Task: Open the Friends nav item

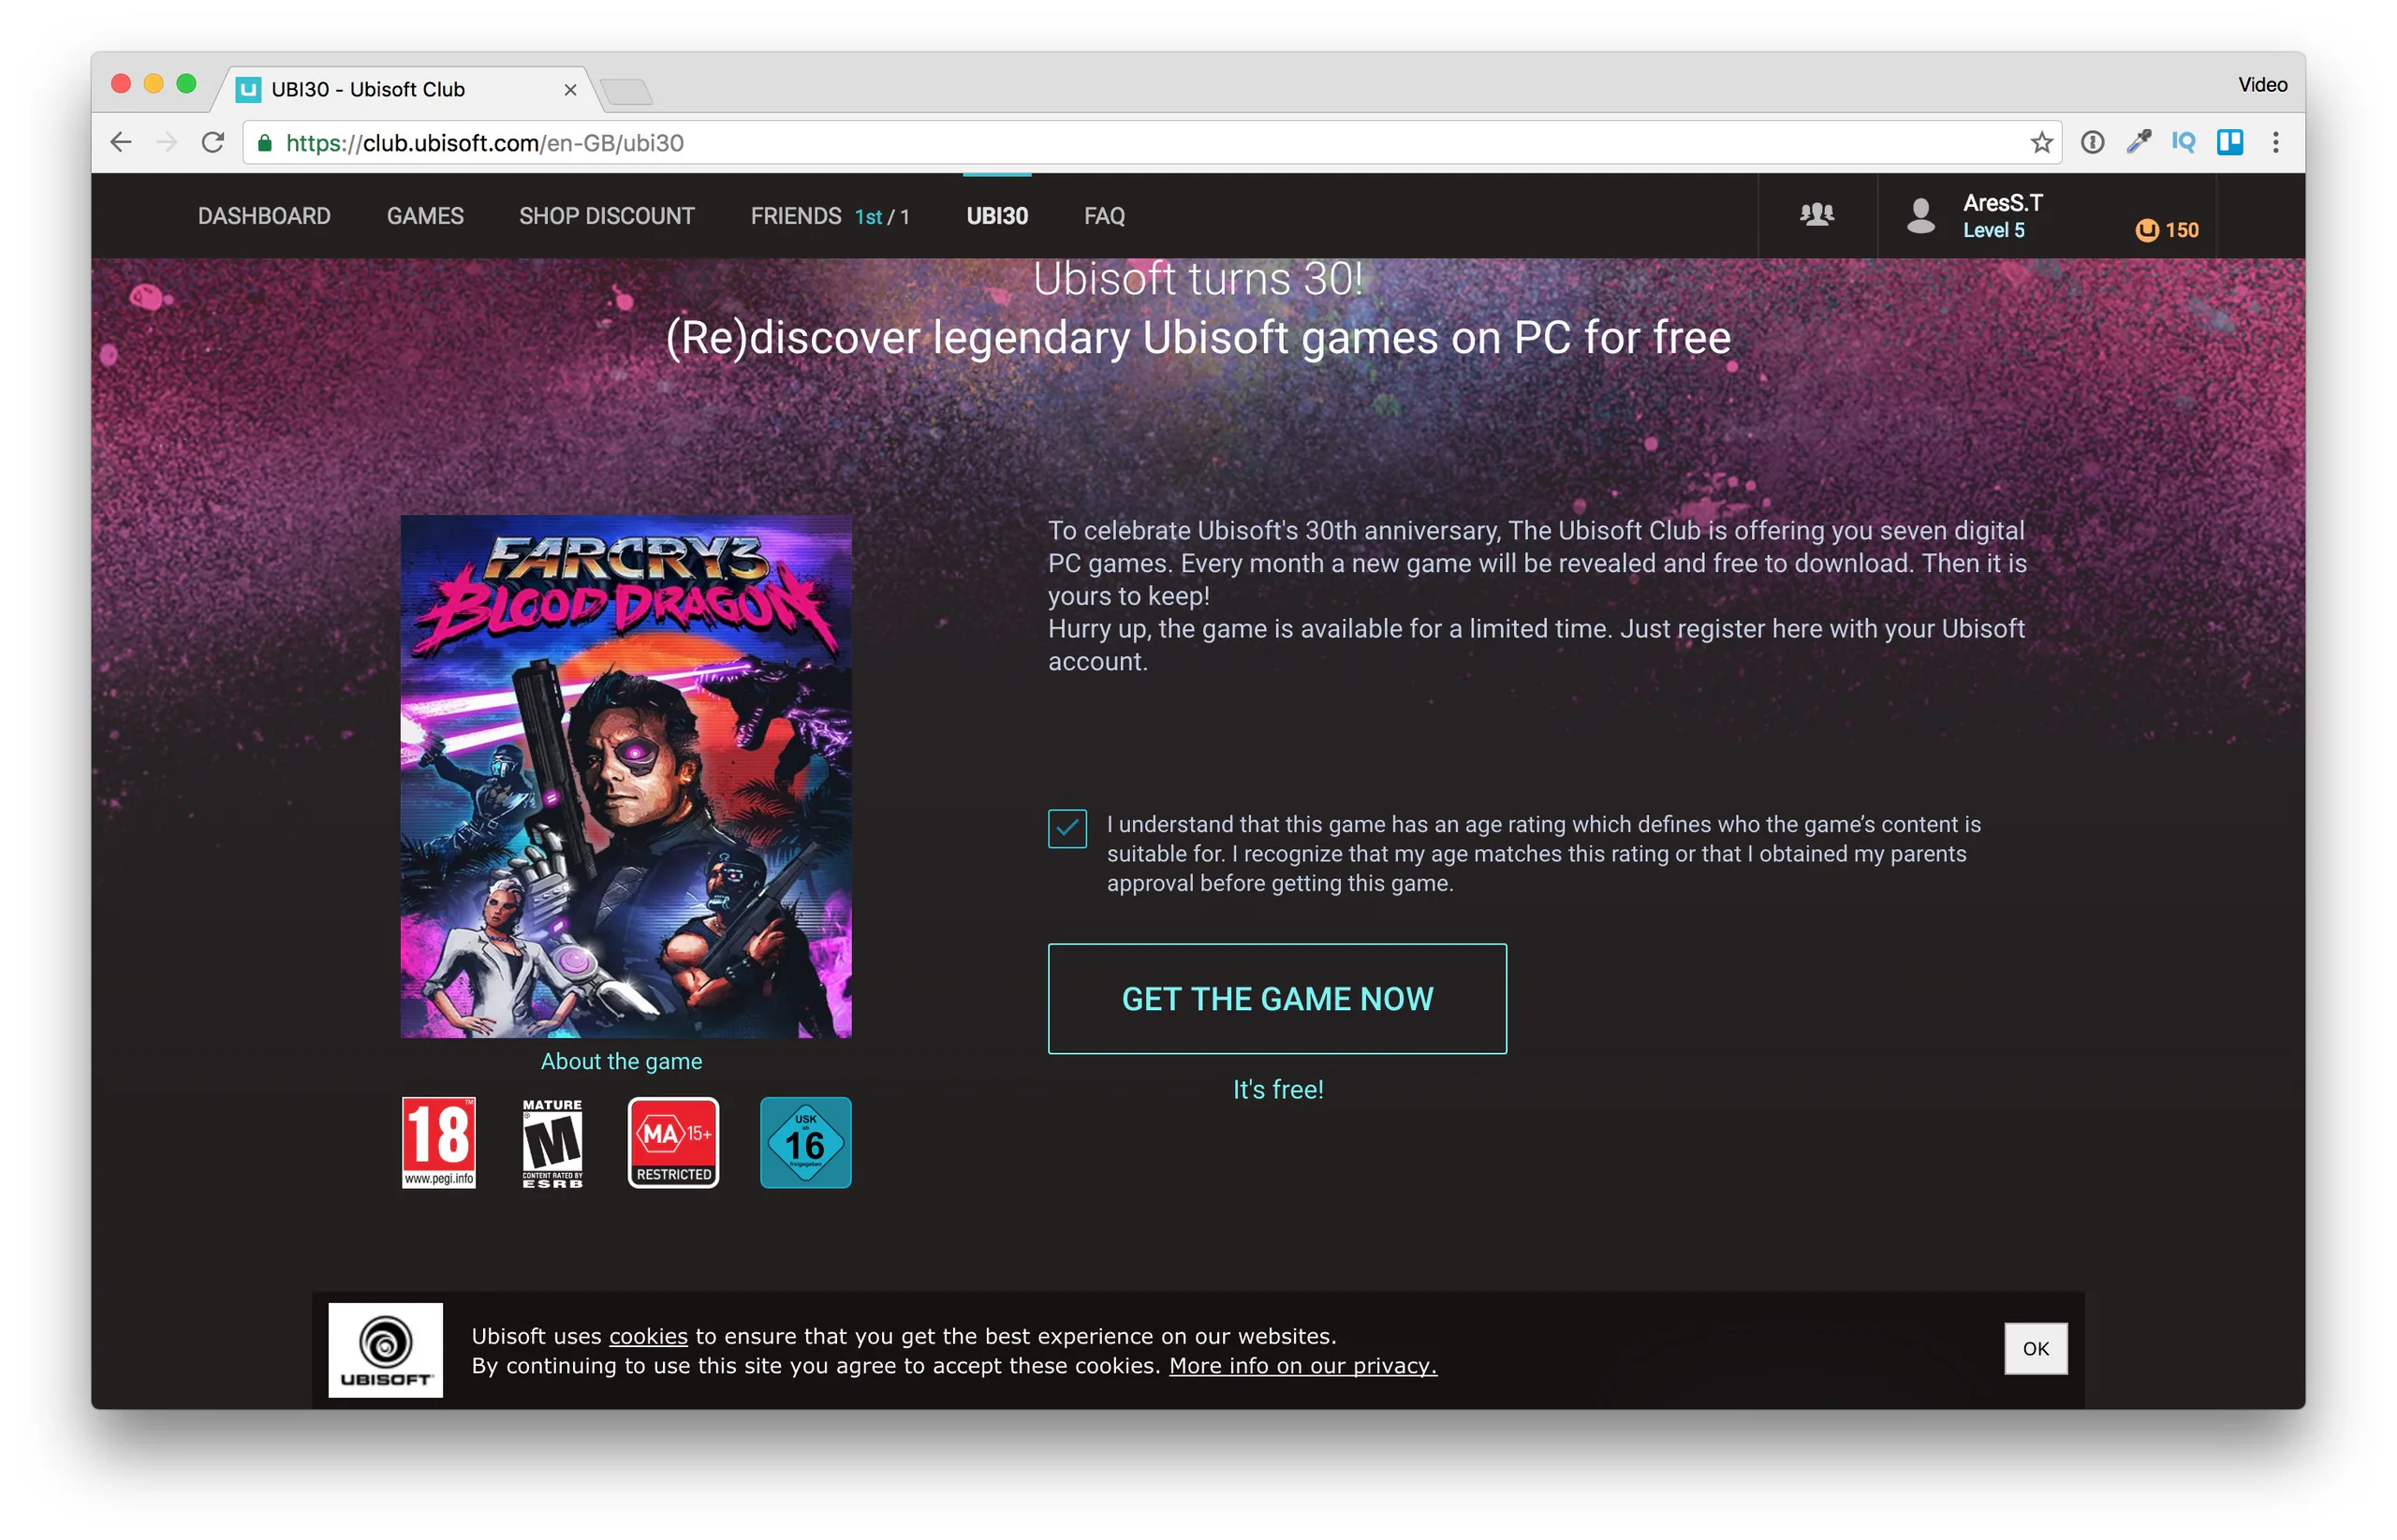Action: (x=830, y=216)
